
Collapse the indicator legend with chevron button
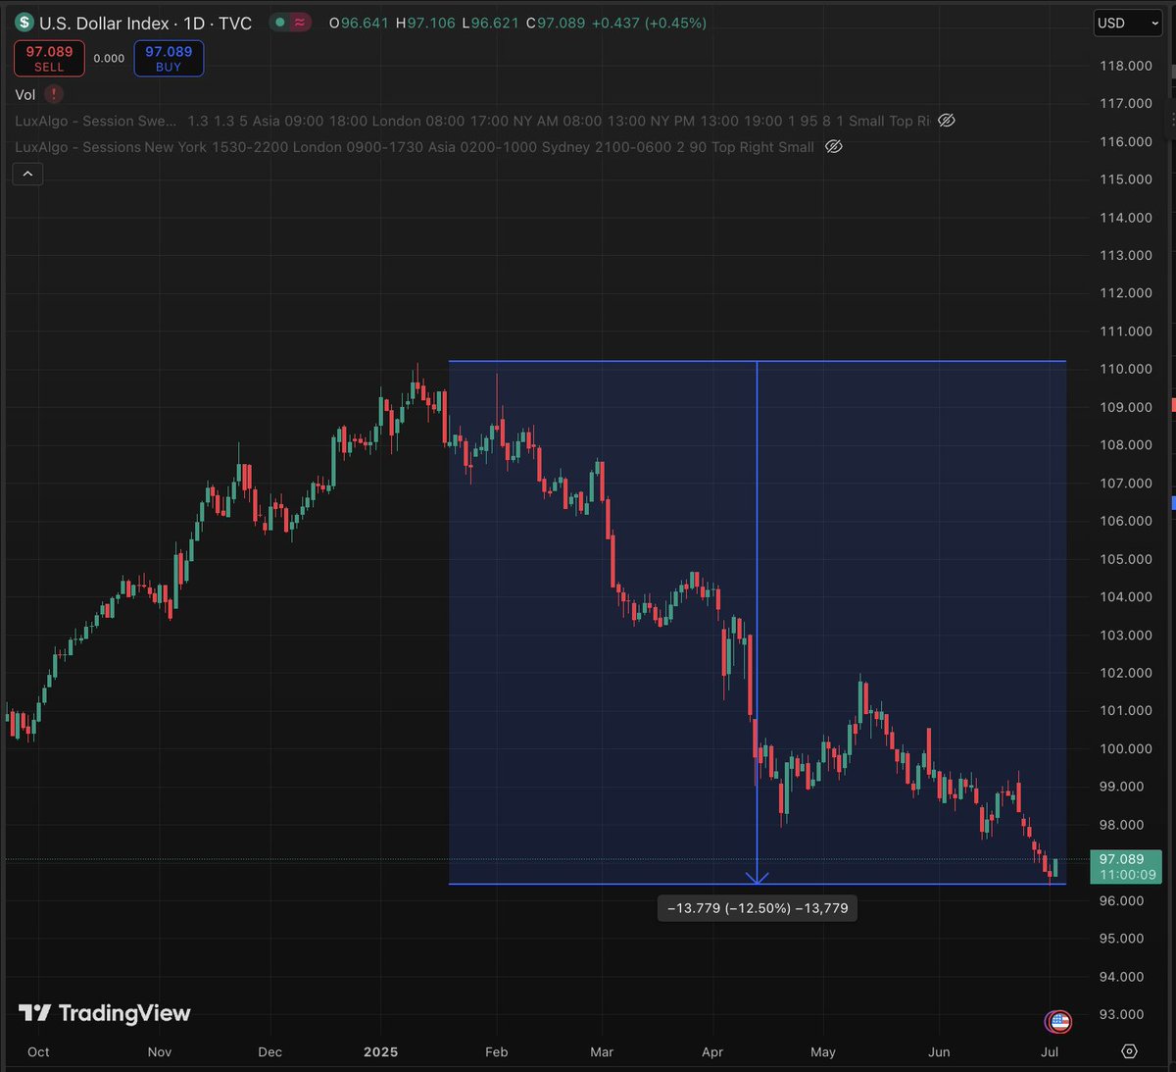tap(27, 174)
